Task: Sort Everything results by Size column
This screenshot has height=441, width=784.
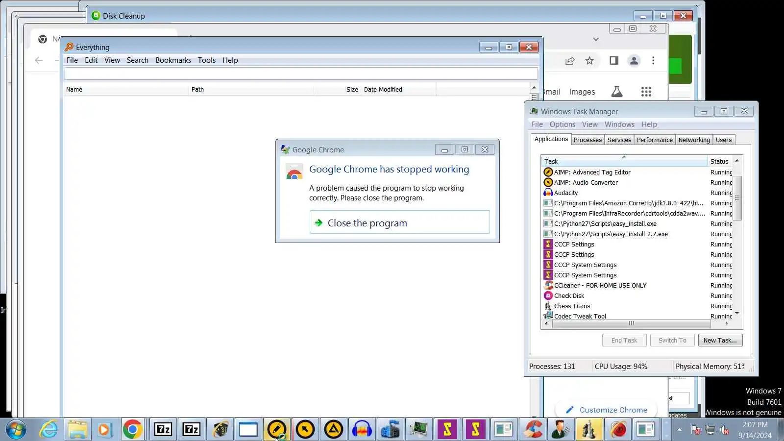Action: (338, 90)
